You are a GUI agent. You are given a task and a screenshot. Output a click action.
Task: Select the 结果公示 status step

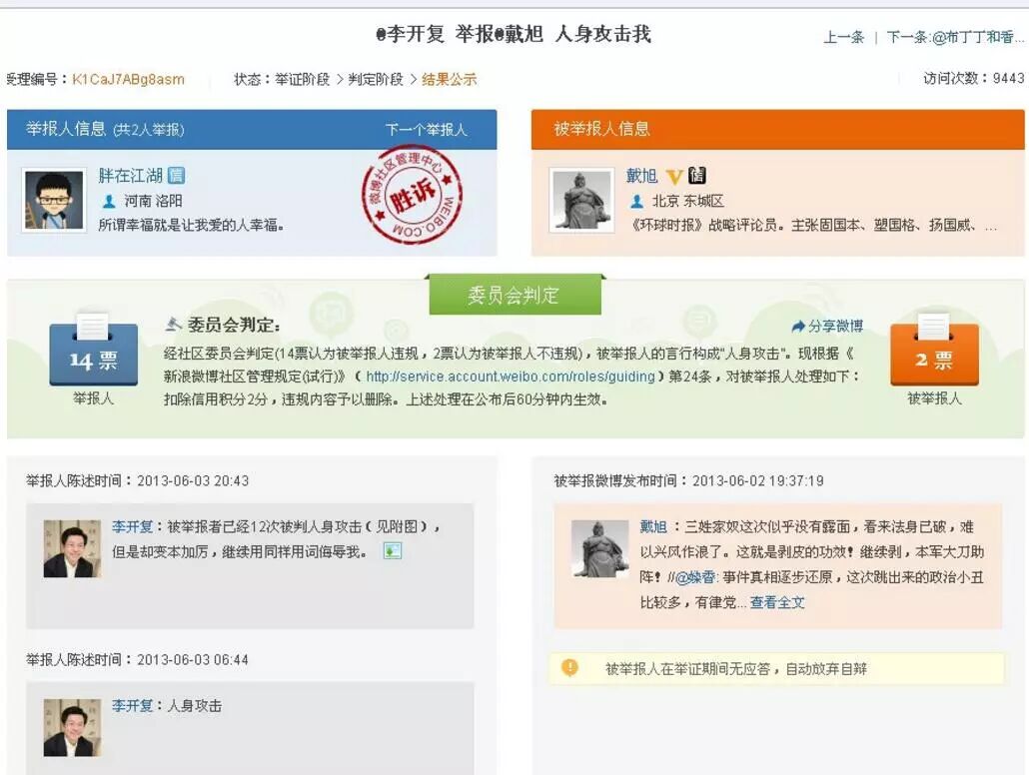(449, 80)
